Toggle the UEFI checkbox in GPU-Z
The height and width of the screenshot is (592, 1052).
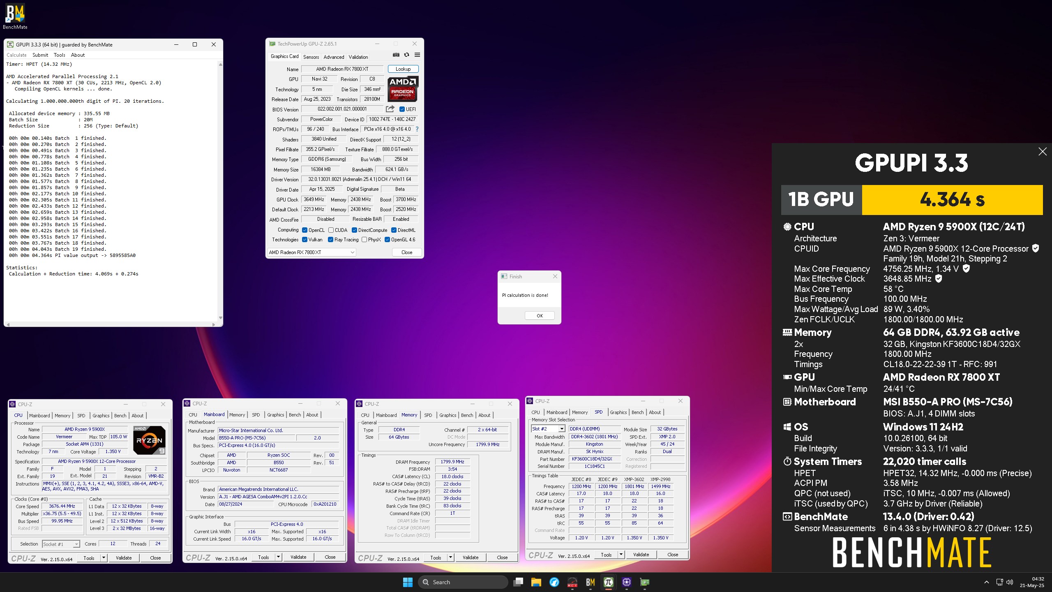coord(402,109)
